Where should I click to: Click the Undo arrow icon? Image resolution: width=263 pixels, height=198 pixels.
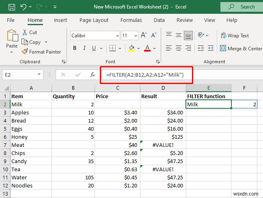point(23,7)
